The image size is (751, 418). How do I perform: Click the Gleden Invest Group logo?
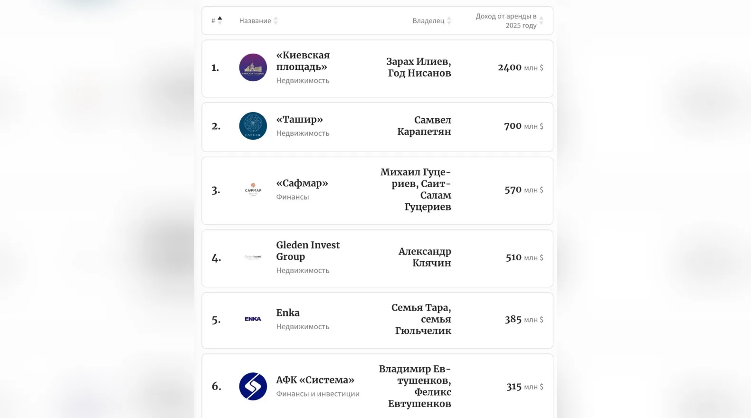[x=253, y=257]
